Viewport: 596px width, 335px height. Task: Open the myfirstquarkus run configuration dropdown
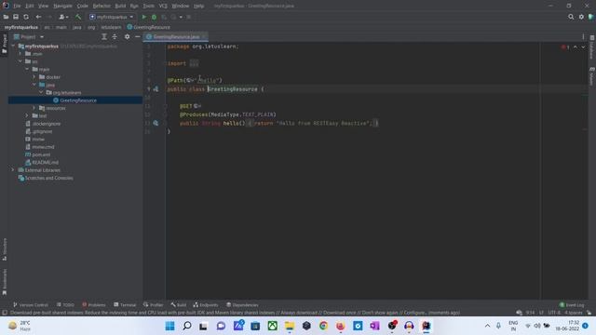click(112, 17)
